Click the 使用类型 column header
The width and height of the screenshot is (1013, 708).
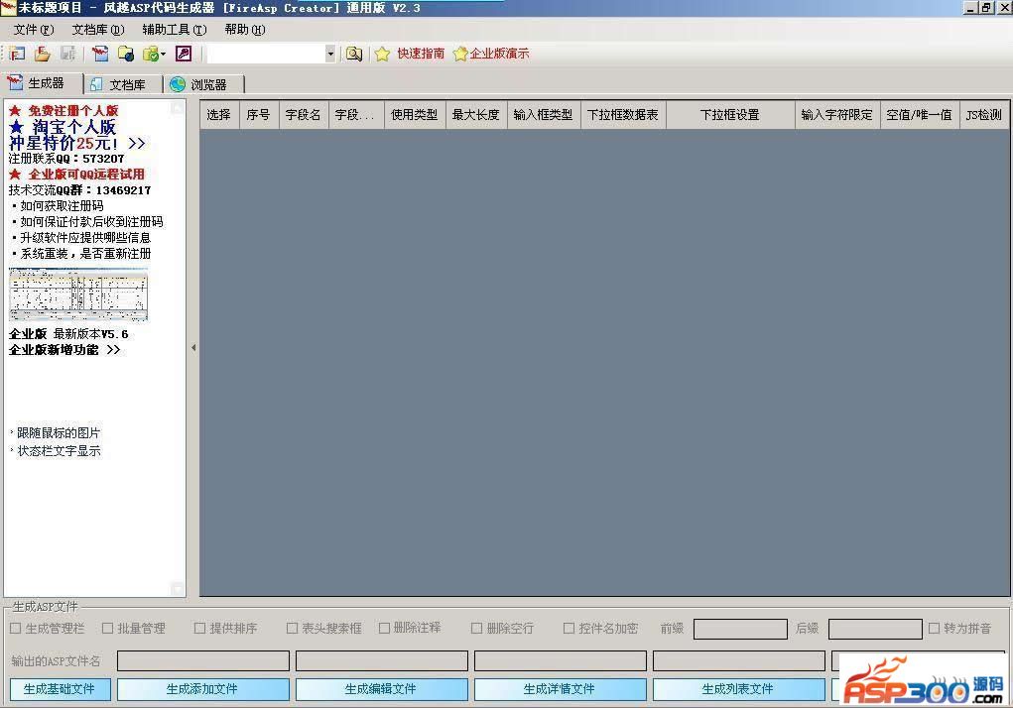tap(414, 115)
